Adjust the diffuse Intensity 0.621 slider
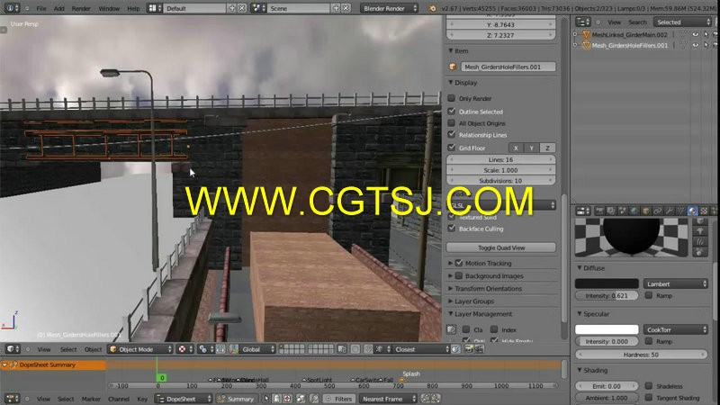The height and width of the screenshot is (405, 720). pos(607,296)
